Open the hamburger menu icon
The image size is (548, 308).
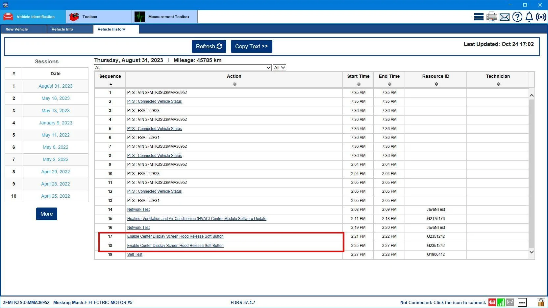pyautogui.click(x=479, y=17)
